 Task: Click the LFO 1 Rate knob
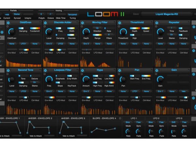pyautogui.click(x=128, y=132)
